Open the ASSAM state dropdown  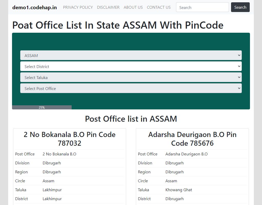[x=131, y=55]
